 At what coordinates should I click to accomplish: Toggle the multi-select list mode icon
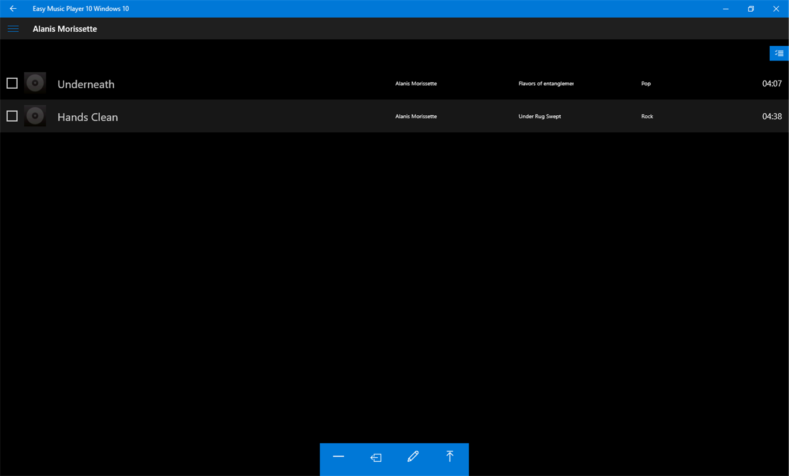click(x=779, y=53)
